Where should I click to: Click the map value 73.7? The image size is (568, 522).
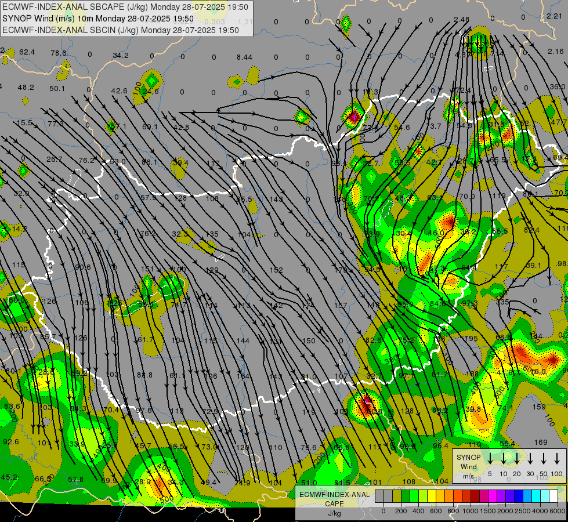click(433, 126)
